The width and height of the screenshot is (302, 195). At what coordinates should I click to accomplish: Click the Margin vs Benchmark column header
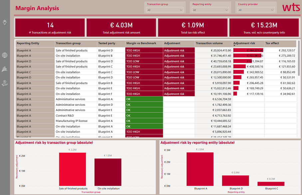tap(141, 43)
